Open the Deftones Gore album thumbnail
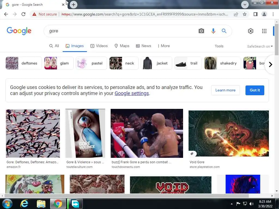Viewport: 279px width, 209px height. tap(33, 133)
